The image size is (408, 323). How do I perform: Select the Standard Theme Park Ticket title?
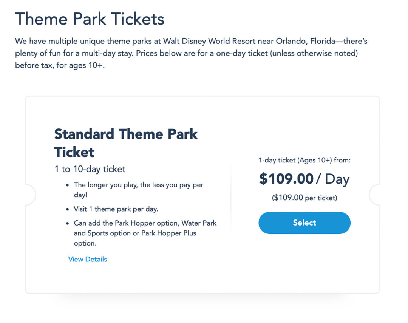(x=126, y=143)
